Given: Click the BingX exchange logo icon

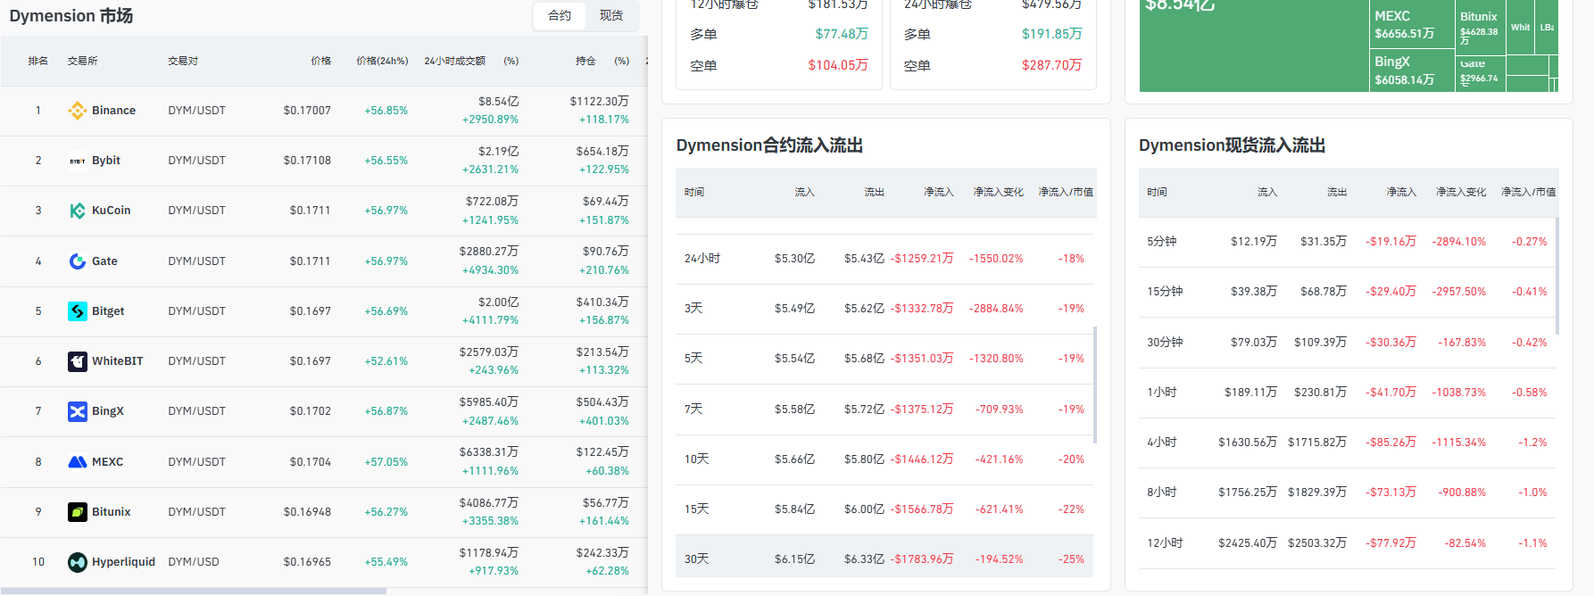Looking at the screenshot, I should 78,411.
